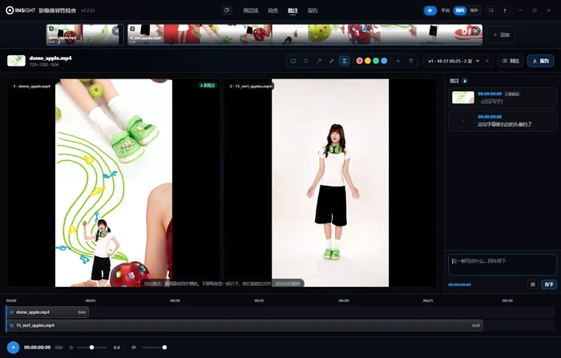
Task: Open the window icon left of the tabs
Action: coord(227,10)
